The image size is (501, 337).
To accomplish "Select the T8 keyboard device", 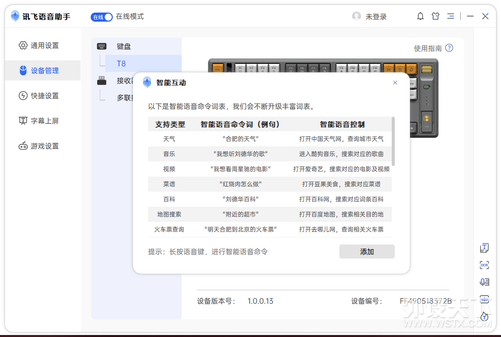I will (x=143, y=63).
